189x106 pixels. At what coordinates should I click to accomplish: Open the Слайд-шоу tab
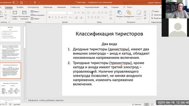[x=75, y=7]
